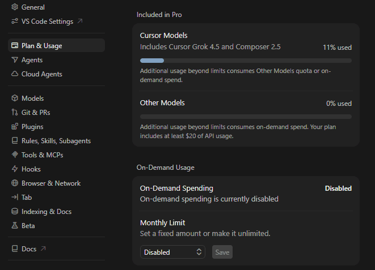
Task: Click the 'On-Demand Usage' heading
Action: point(165,168)
